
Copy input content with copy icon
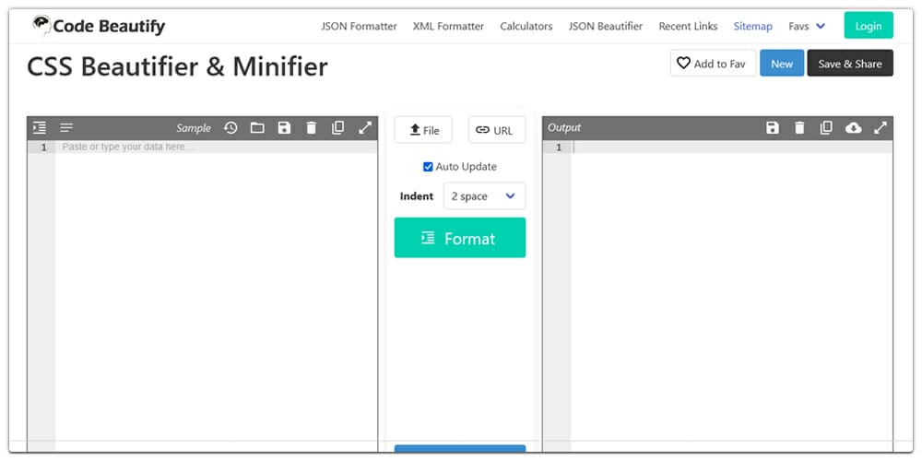[337, 127]
